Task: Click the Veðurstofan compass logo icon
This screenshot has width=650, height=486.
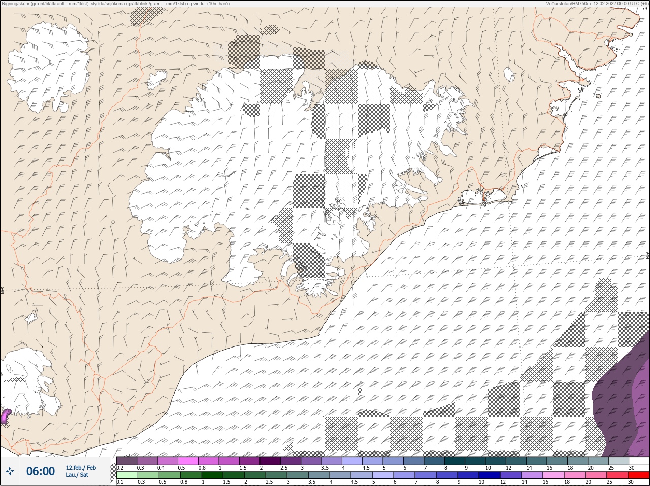Action: (x=10, y=471)
